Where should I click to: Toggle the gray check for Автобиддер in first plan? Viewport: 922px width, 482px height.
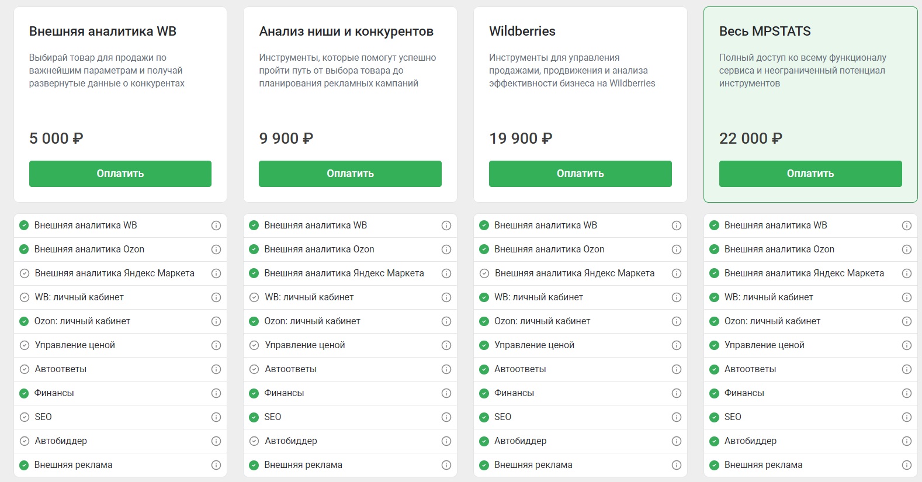[23, 441]
